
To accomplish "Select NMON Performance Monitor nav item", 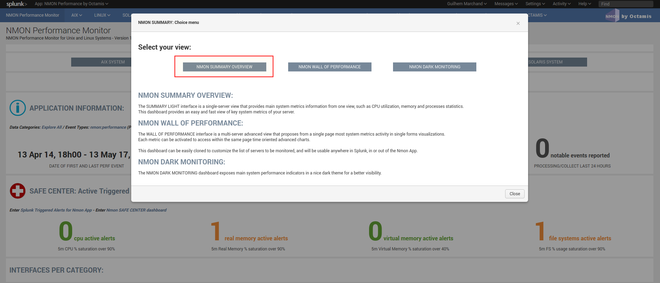I will pos(33,15).
